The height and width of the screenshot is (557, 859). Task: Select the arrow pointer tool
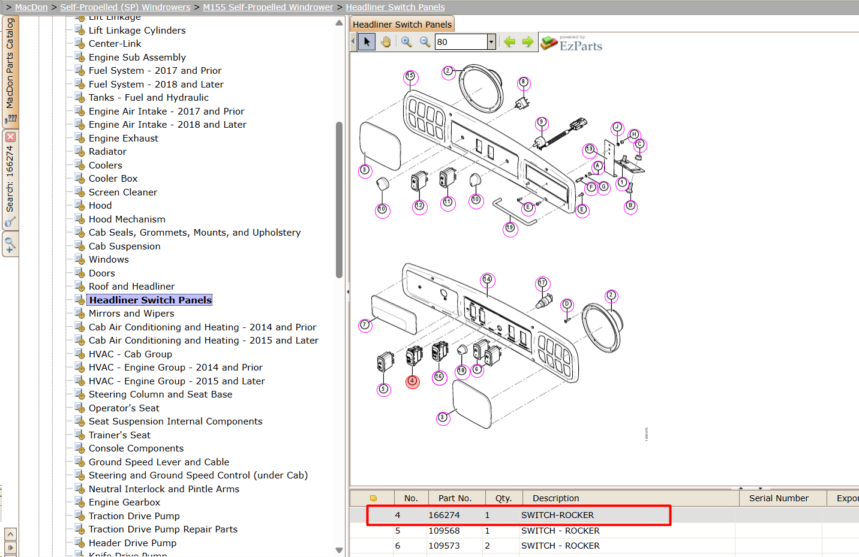click(x=367, y=41)
